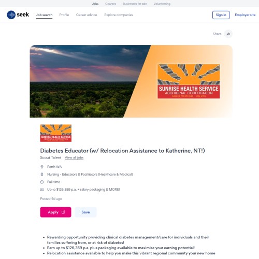
Task: Click View all jobs link
Action: 74,157
